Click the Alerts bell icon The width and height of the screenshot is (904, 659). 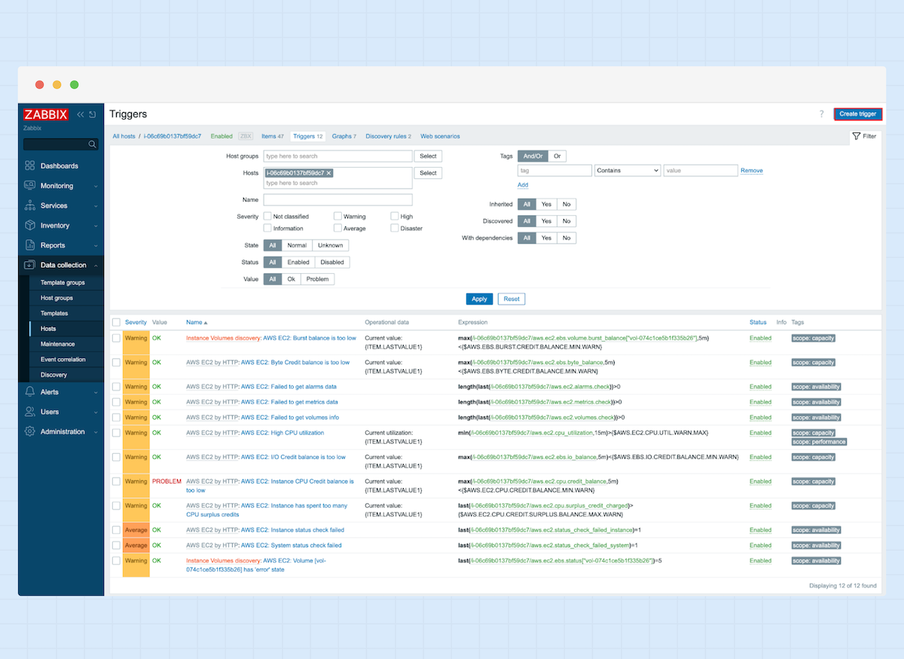[x=30, y=392]
